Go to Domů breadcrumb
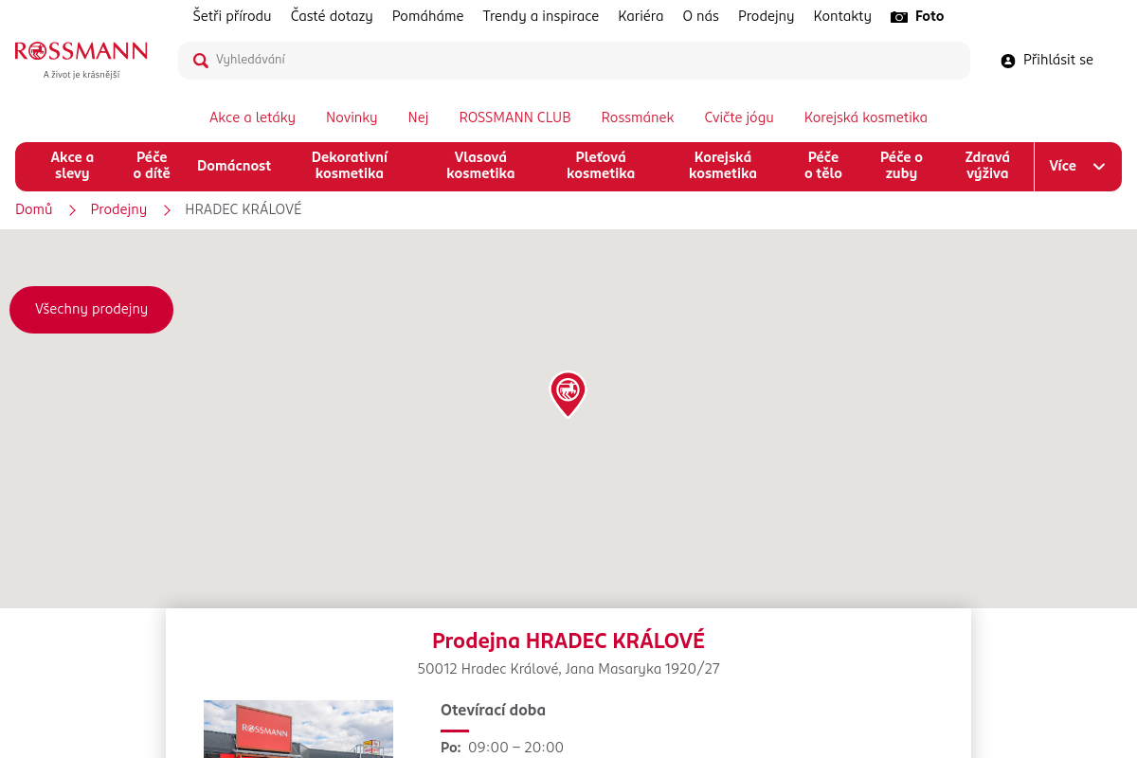Screen dimensions: 1137x758 (x=34, y=209)
